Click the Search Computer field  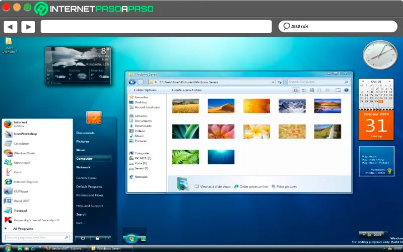point(318,82)
